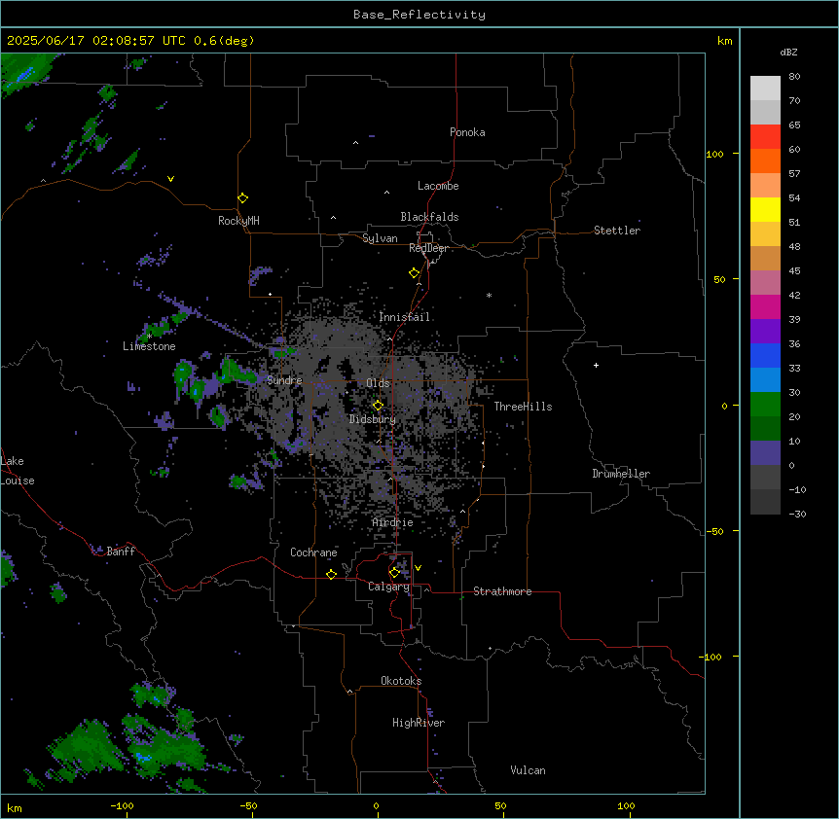Click the Blackfalds label
839x819 pixels.
(x=429, y=217)
